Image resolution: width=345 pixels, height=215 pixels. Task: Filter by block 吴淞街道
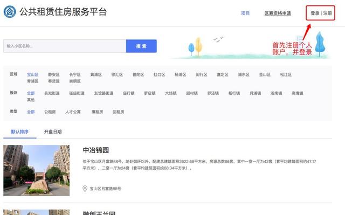[52, 93]
